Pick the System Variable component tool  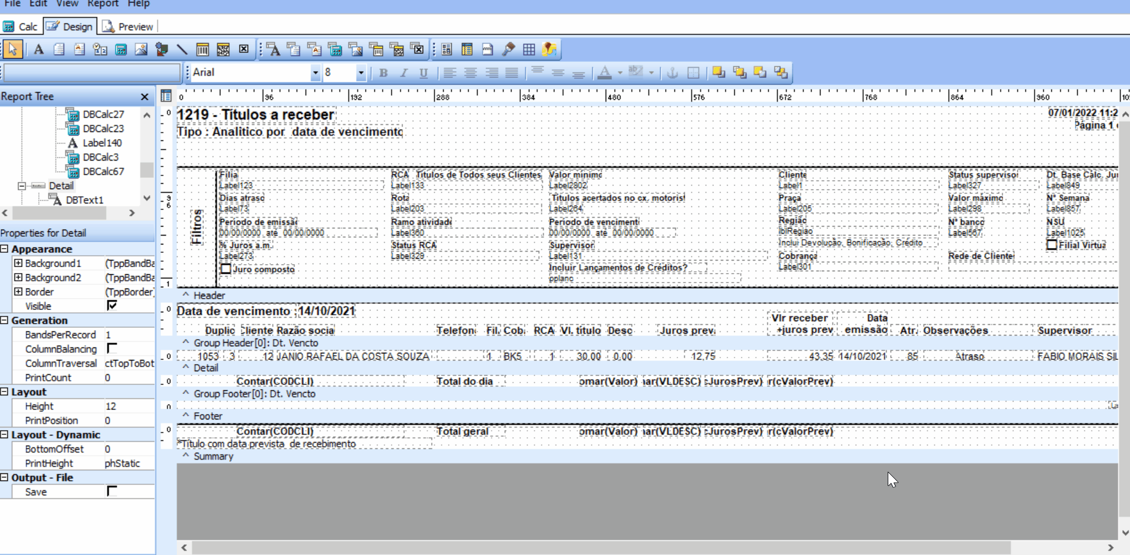tap(100, 49)
